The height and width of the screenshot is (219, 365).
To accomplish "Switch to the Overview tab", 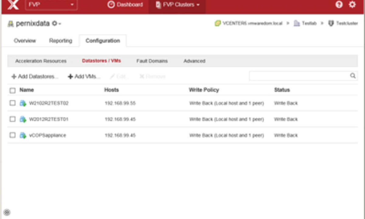I will (x=25, y=41).
